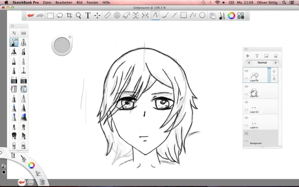Screen dimensions: 299x187
Task: Toggle vertical symmetry Y tool
Action: pyautogui.click(x=145, y=15)
